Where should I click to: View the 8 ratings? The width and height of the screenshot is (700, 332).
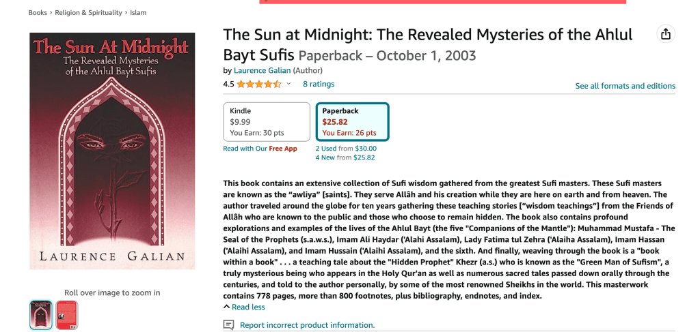[319, 85]
